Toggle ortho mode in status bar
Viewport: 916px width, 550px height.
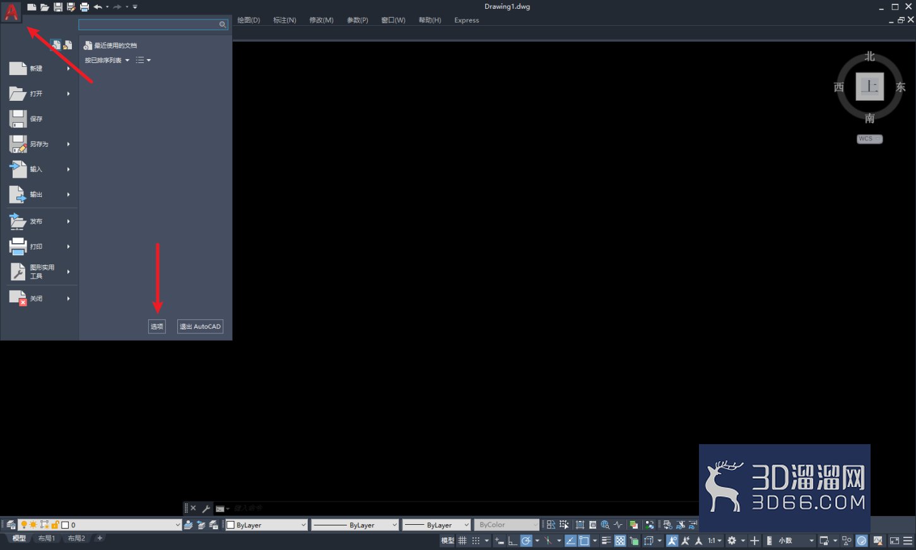tap(512, 541)
